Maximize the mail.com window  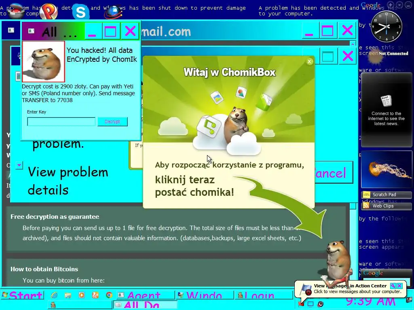(327, 30)
